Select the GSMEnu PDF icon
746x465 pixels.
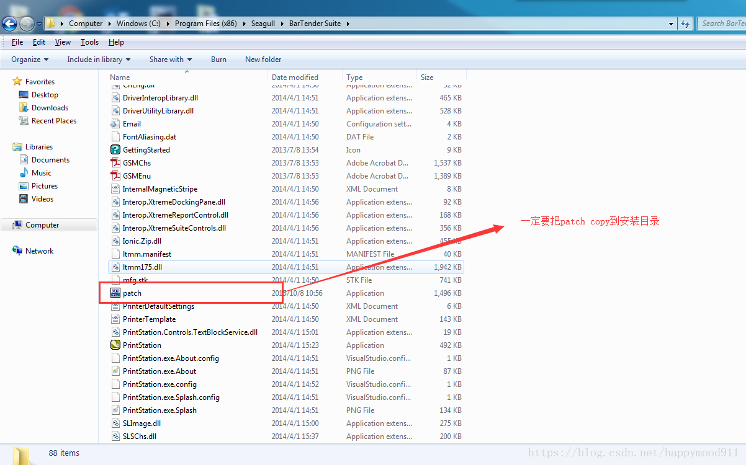115,176
